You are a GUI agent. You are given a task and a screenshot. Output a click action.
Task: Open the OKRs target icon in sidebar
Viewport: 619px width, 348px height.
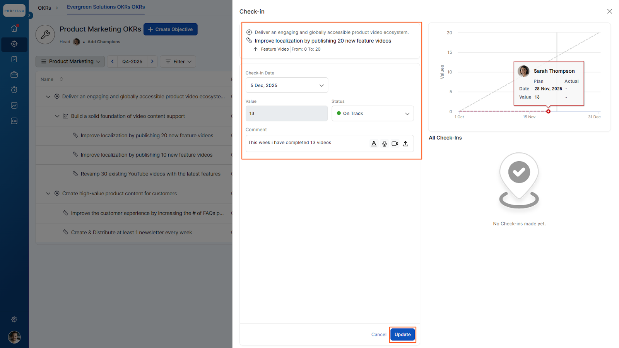click(14, 44)
